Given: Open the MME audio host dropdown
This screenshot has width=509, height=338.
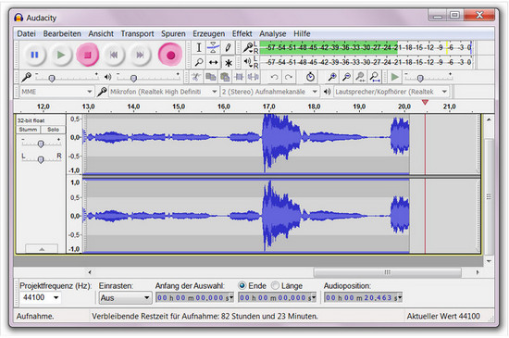Looking at the screenshot, I should tap(56, 92).
